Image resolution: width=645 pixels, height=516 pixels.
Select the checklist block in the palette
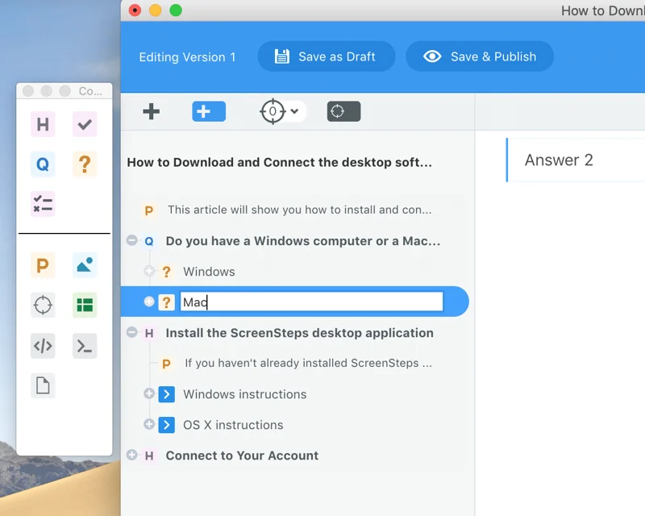click(x=43, y=204)
